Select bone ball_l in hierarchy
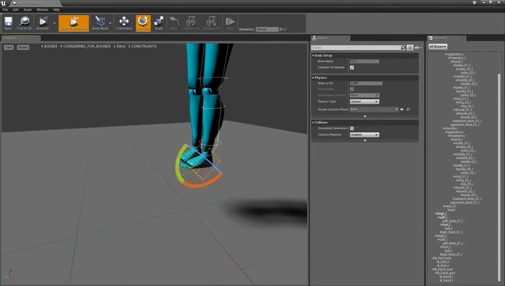This screenshot has height=286, width=505. pos(448,228)
